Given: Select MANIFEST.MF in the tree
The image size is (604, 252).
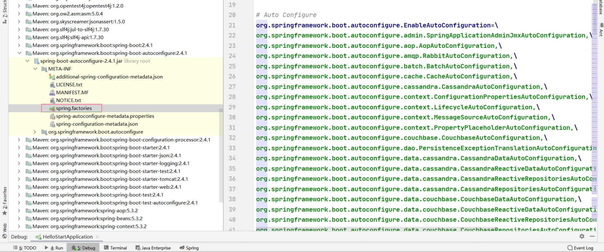Looking at the screenshot, I should (72, 93).
